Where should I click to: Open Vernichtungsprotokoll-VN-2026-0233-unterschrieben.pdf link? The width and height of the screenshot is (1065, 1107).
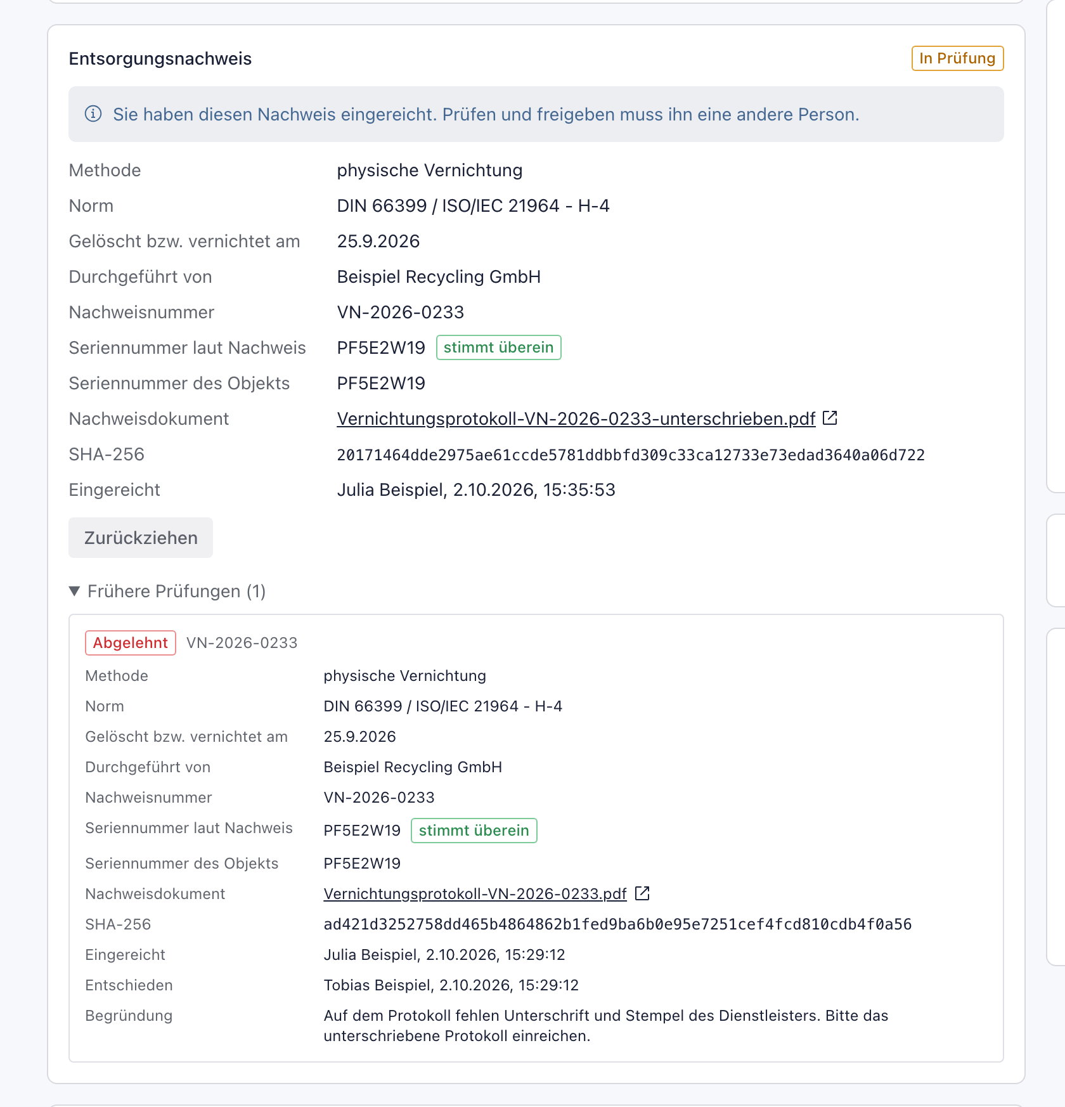[x=576, y=419]
